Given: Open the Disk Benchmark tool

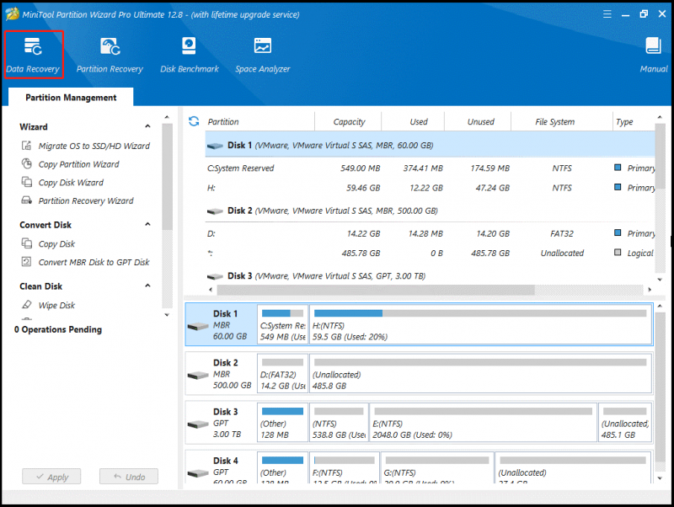Looking at the screenshot, I should click(x=189, y=55).
